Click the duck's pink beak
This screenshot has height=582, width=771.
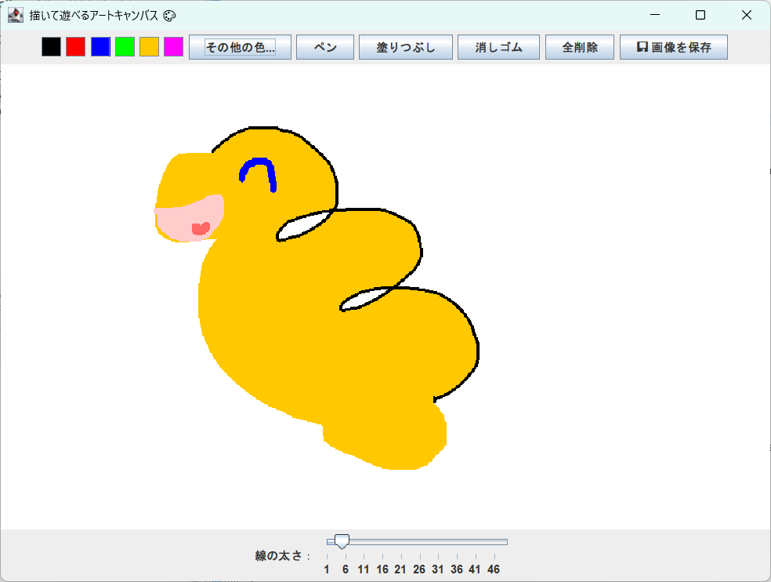click(190, 217)
